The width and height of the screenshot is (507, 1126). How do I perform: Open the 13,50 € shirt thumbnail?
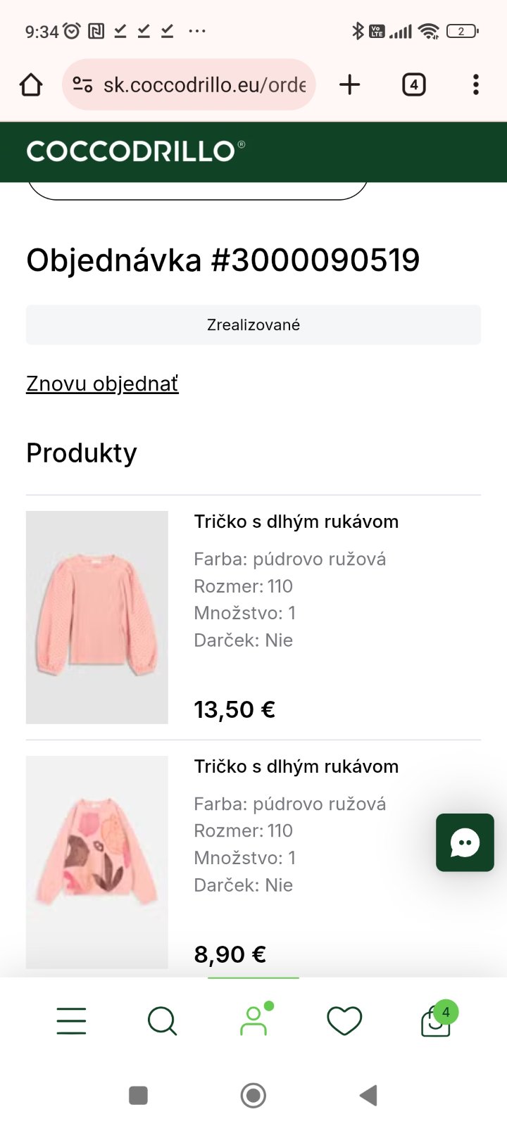tap(97, 617)
